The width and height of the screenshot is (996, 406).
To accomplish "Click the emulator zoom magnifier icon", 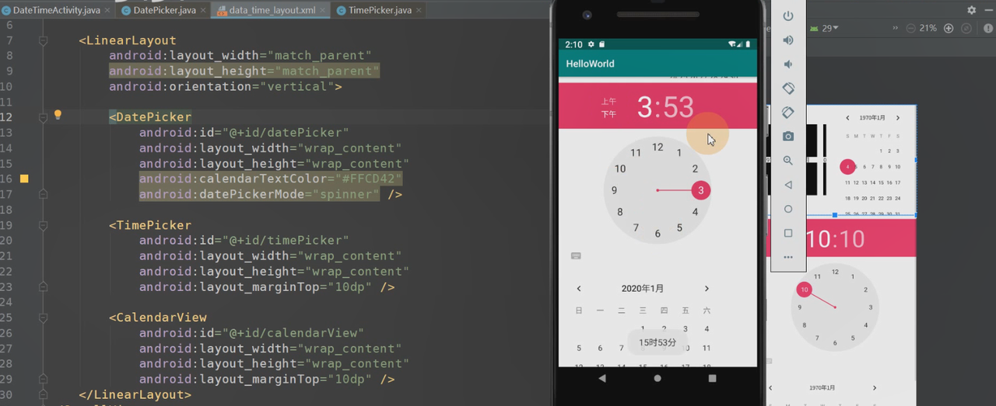I will pos(788,161).
